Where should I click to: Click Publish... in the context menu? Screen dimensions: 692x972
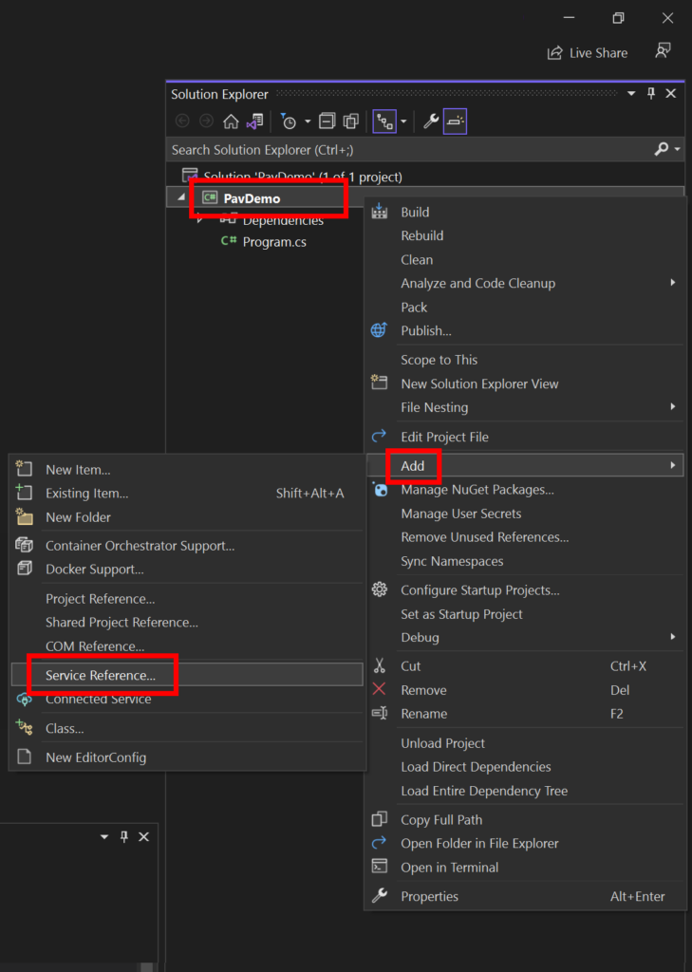(425, 331)
